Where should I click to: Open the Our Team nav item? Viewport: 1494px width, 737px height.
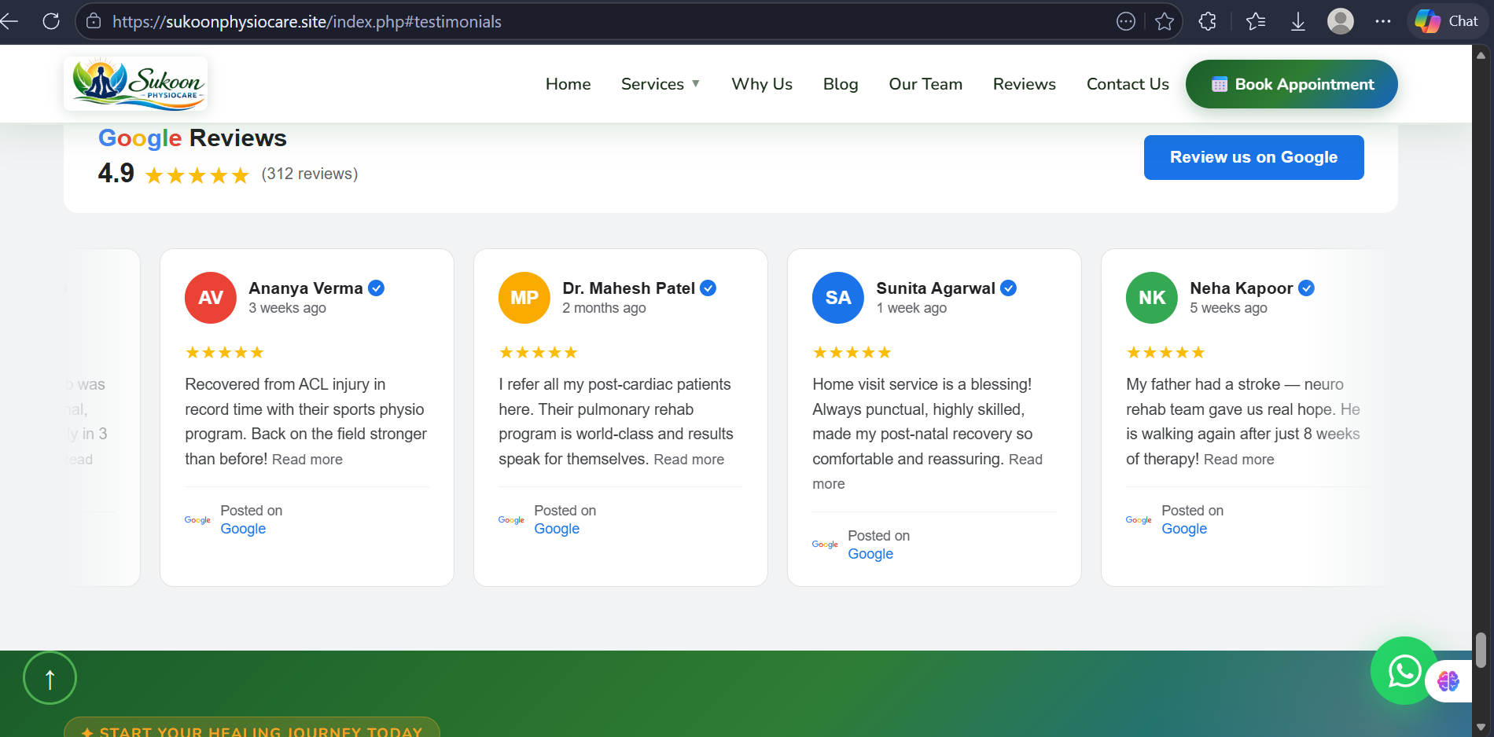pos(925,84)
